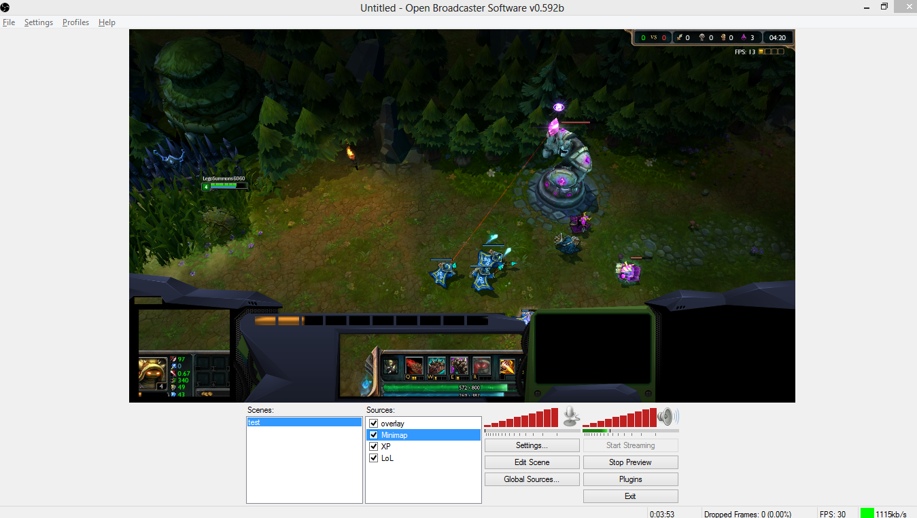Click the 1115kb/s bitrate readout

pos(891,514)
